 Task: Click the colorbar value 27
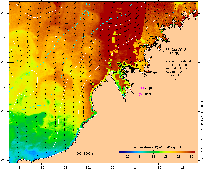[x=179, y=157]
